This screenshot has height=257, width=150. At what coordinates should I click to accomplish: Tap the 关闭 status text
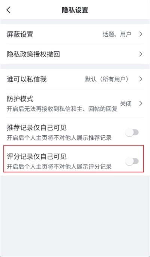(x=126, y=104)
